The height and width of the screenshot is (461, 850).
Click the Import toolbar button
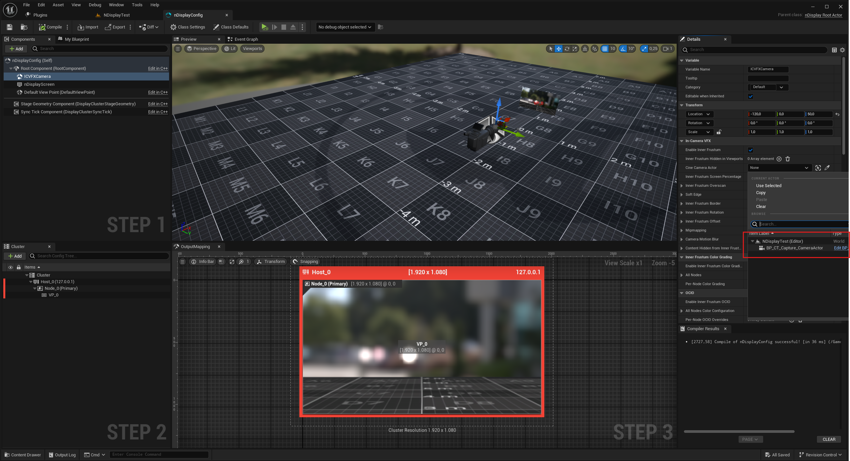tap(88, 27)
